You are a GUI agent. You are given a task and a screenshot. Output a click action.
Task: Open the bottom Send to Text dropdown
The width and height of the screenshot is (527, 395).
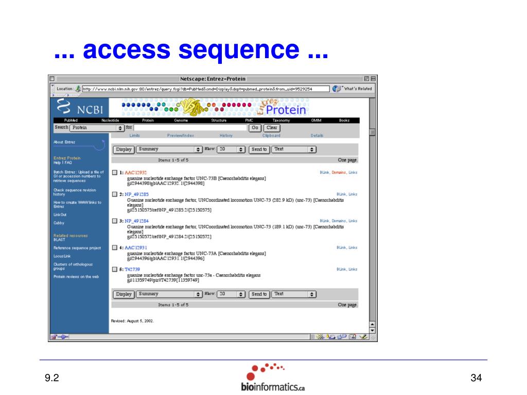tap(294, 294)
